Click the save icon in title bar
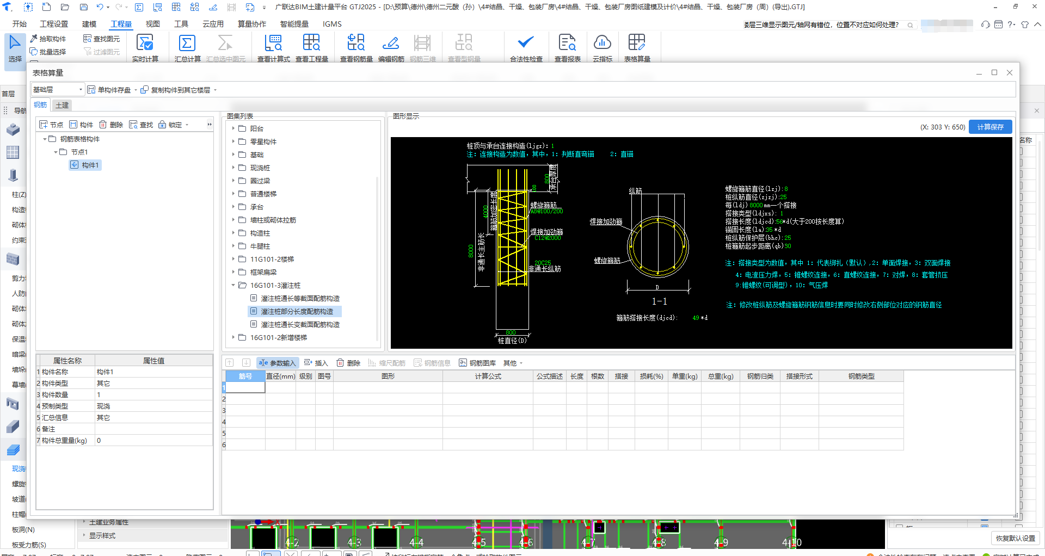The width and height of the screenshot is (1045, 556). [84, 7]
